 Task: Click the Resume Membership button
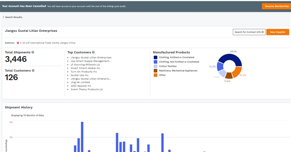pos(277,6)
